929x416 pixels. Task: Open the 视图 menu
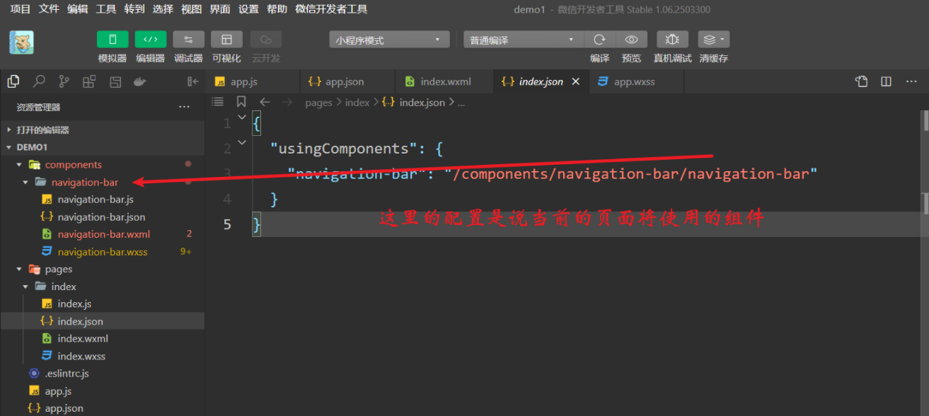(191, 9)
